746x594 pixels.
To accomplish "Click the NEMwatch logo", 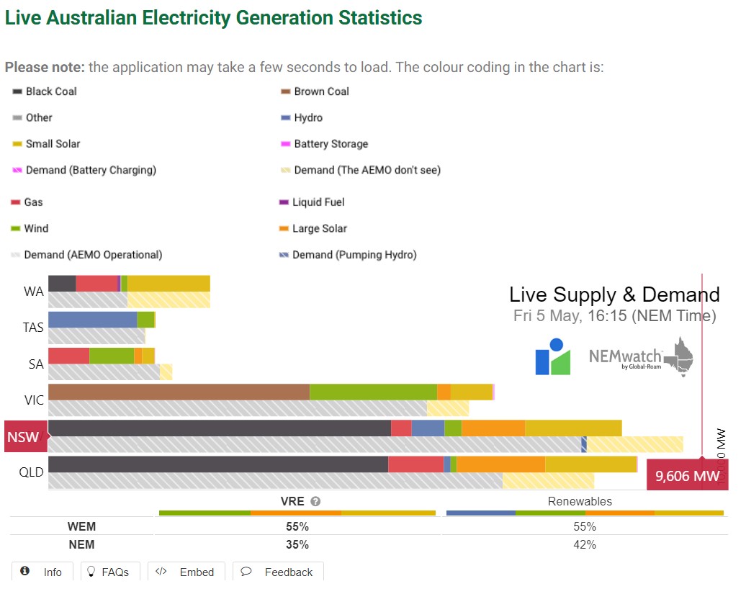I will 625,358.
